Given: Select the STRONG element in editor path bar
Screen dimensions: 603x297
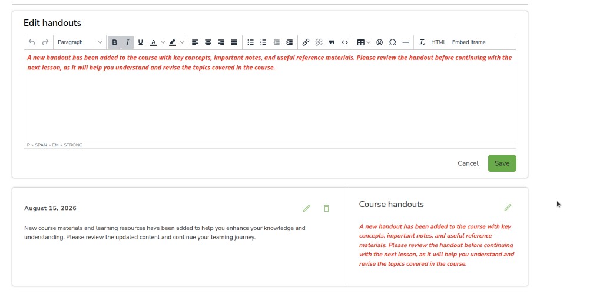Looking at the screenshot, I should coord(73,145).
